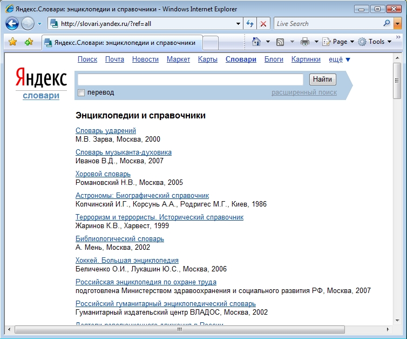Click the словари link under the logo
This screenshot has width=407, height=339.
[41, 95]
